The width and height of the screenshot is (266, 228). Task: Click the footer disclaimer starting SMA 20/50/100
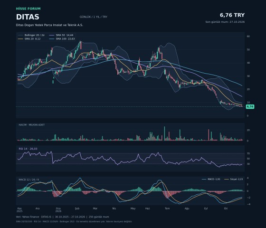click(74, 221)
